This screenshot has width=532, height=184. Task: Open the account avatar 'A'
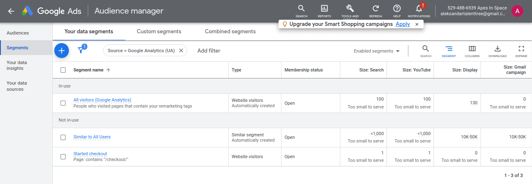[x=517, y=11]
